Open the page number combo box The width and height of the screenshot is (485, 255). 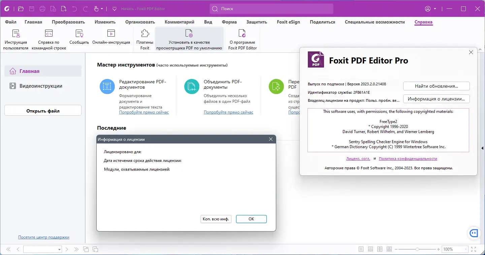click(x=42, y=249)
